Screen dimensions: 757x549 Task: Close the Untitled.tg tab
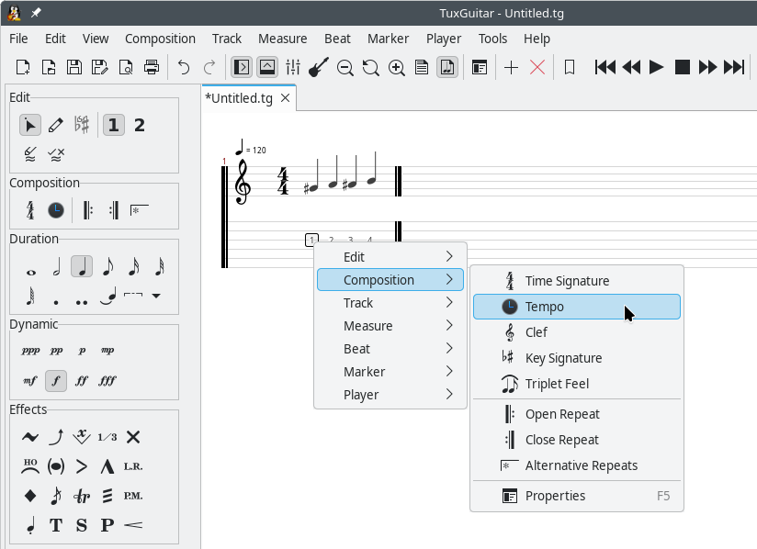coord(285,98)
